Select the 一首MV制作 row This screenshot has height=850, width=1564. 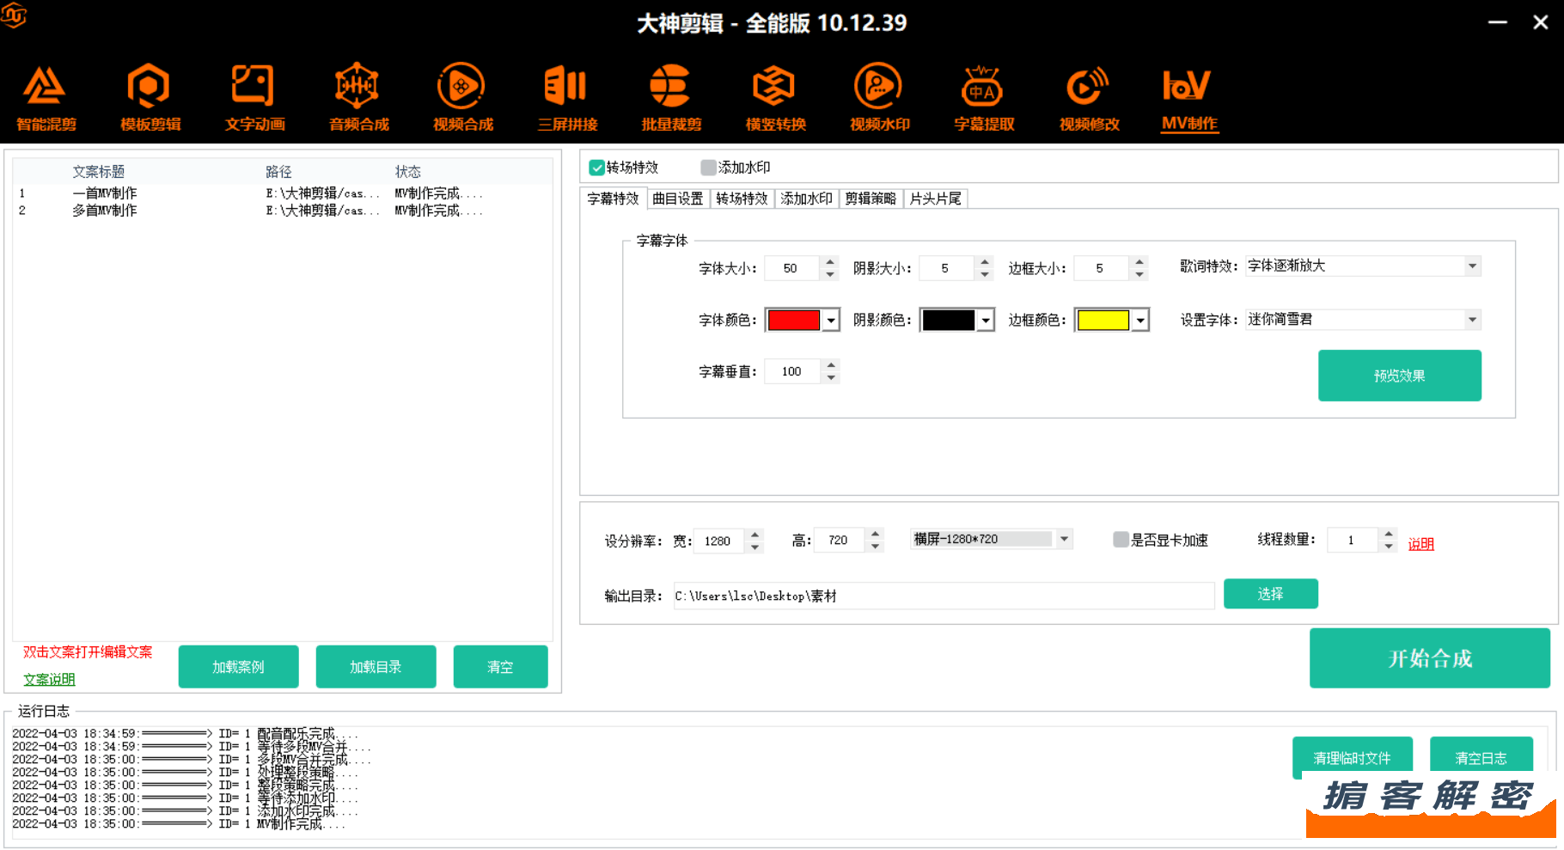pos(283,193)
